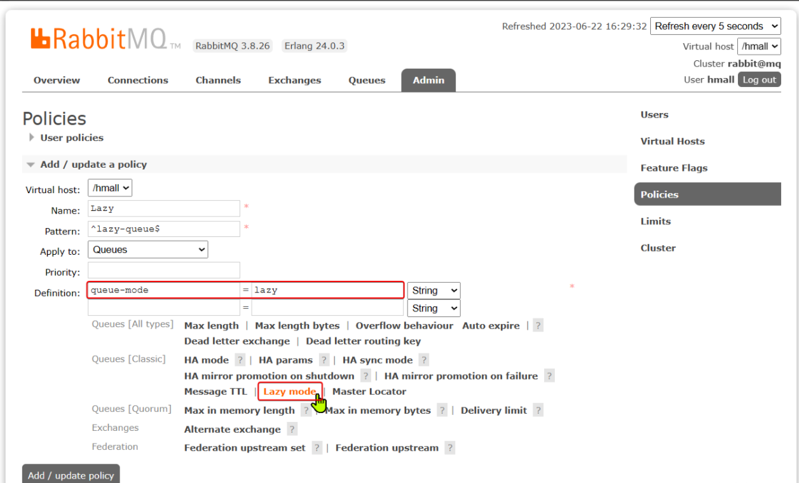The height and width of the screenshot is (483, 799).
Task: Insert the Message TTL definition key
Action: (215, 391)
